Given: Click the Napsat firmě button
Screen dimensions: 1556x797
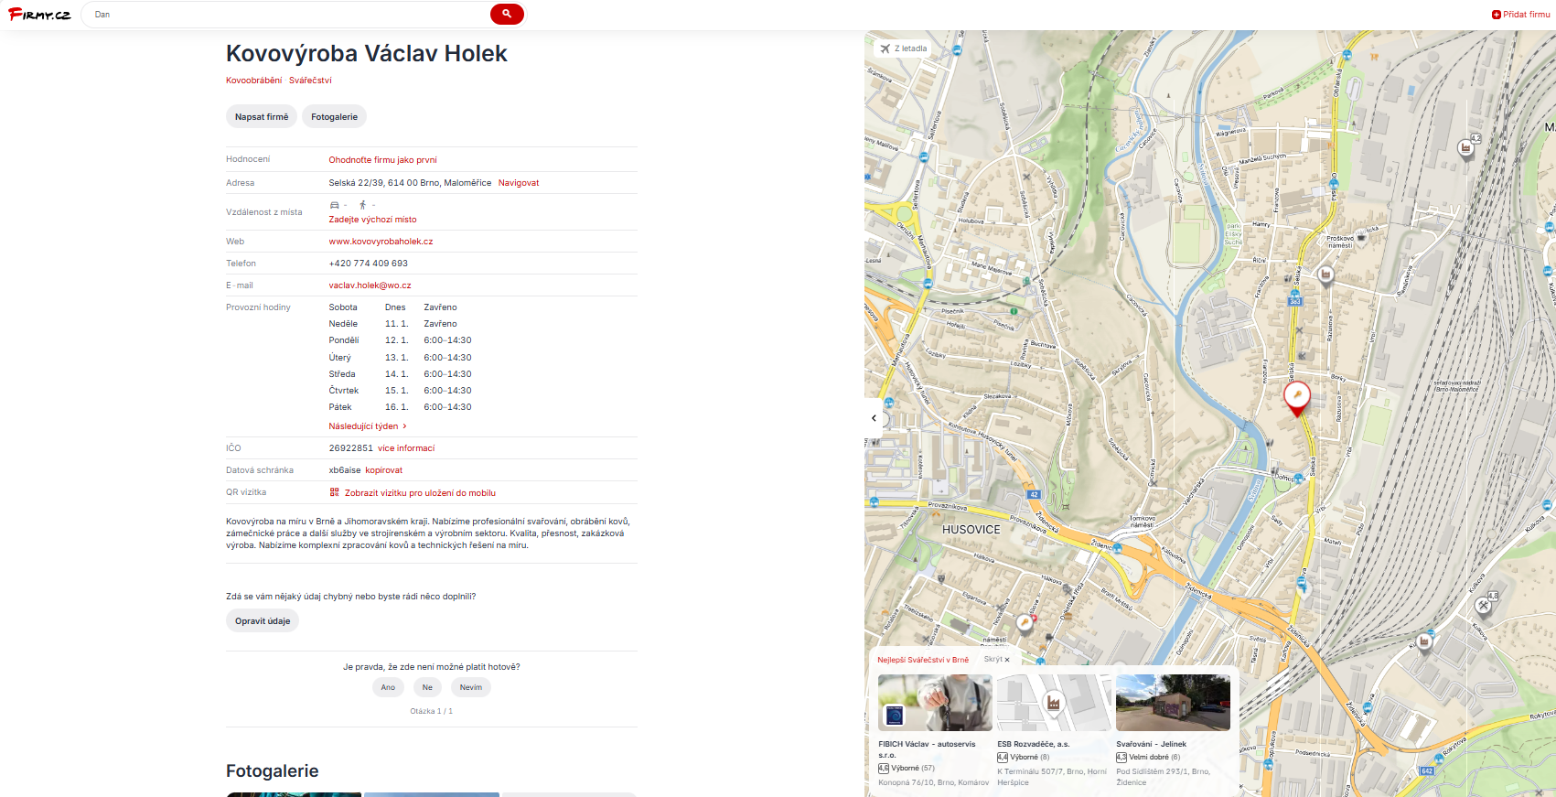Looking at the screenshot, I should click(x=262, y=117).
